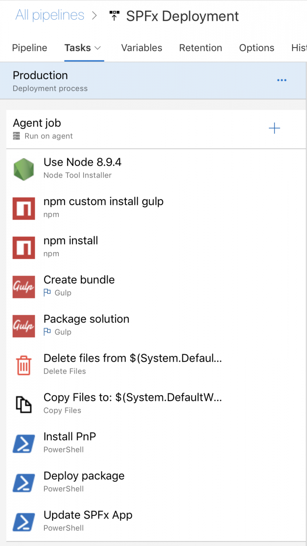The image size is (307, 546).
Task: Open the Options tab
Action: (x=257, y=48)
